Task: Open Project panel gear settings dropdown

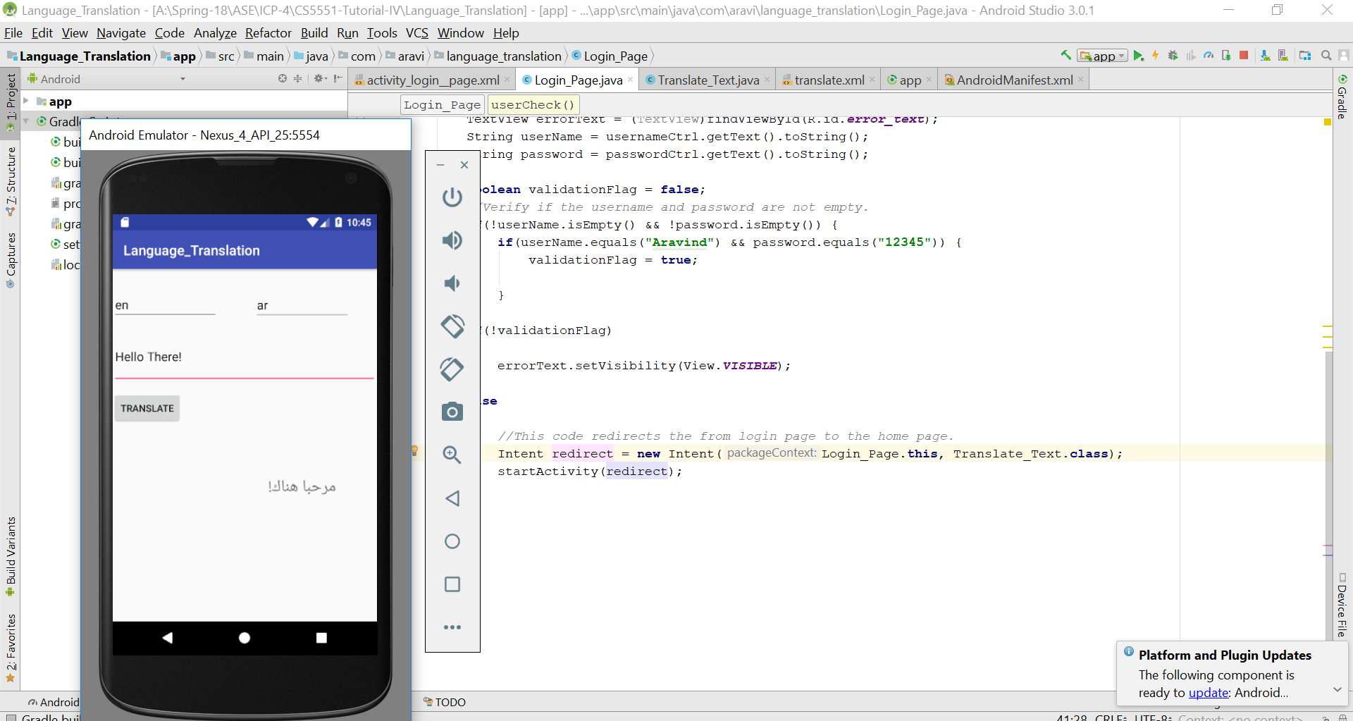Action: tap(320, 78)
